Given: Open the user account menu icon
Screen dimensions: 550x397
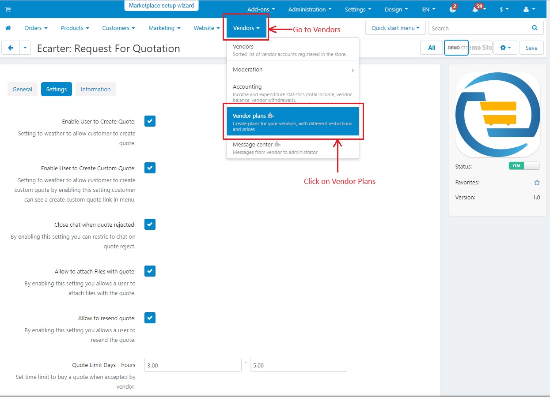Looking at the screenshot, I should 529,9.
